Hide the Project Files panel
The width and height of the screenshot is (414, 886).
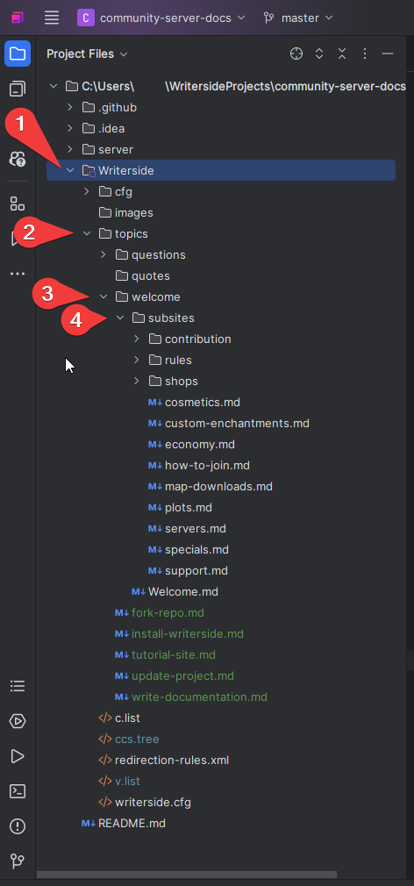[x=388, y=54]
